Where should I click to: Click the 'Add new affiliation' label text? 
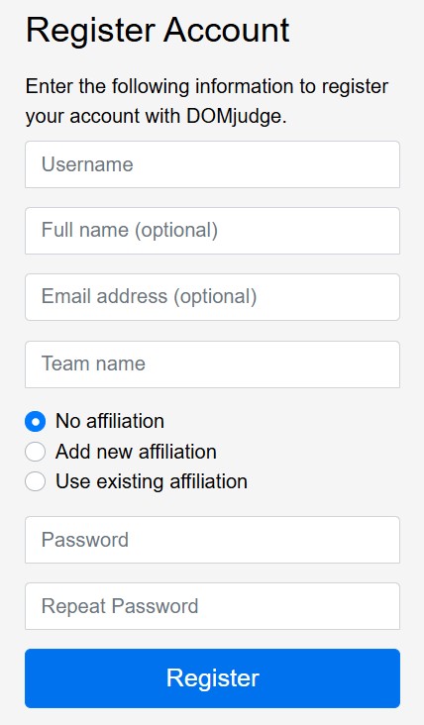(x=136, y=452)
